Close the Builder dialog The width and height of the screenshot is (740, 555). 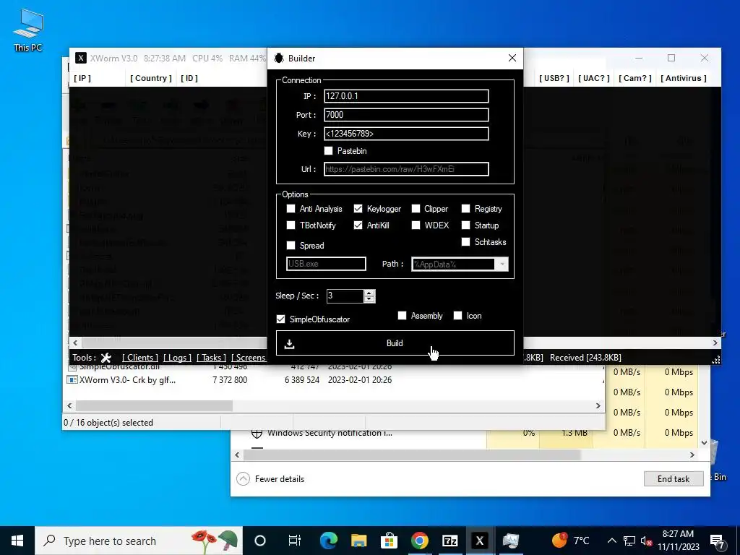tap(512, 58)
